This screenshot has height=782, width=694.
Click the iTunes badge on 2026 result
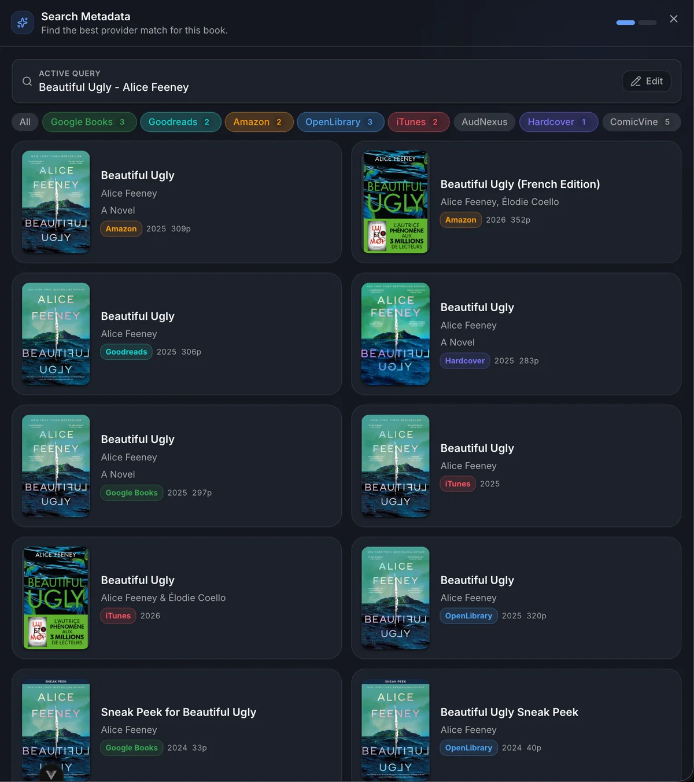point(118,615)
